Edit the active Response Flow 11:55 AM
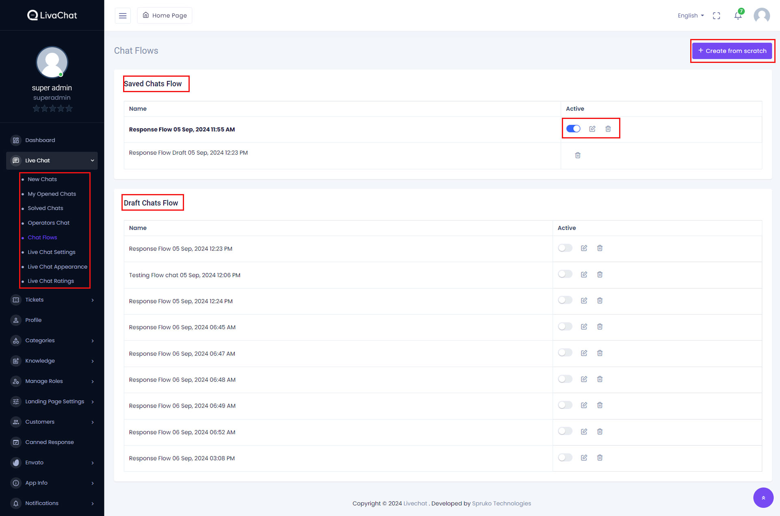The height and width of the screenshot is (516, 780). pos(592,129)
